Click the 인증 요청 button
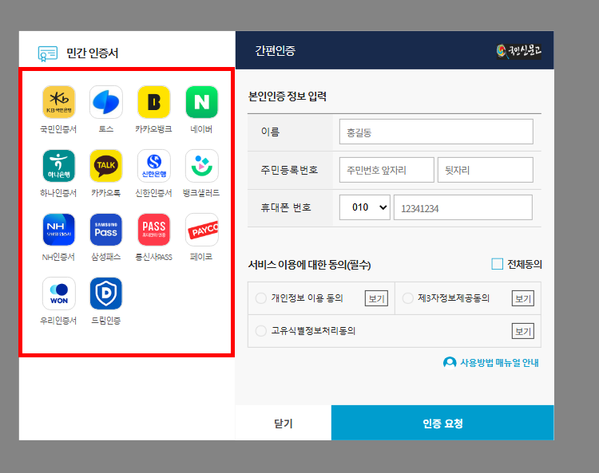This screenshot has height=473, width=599. coord(442,423)
